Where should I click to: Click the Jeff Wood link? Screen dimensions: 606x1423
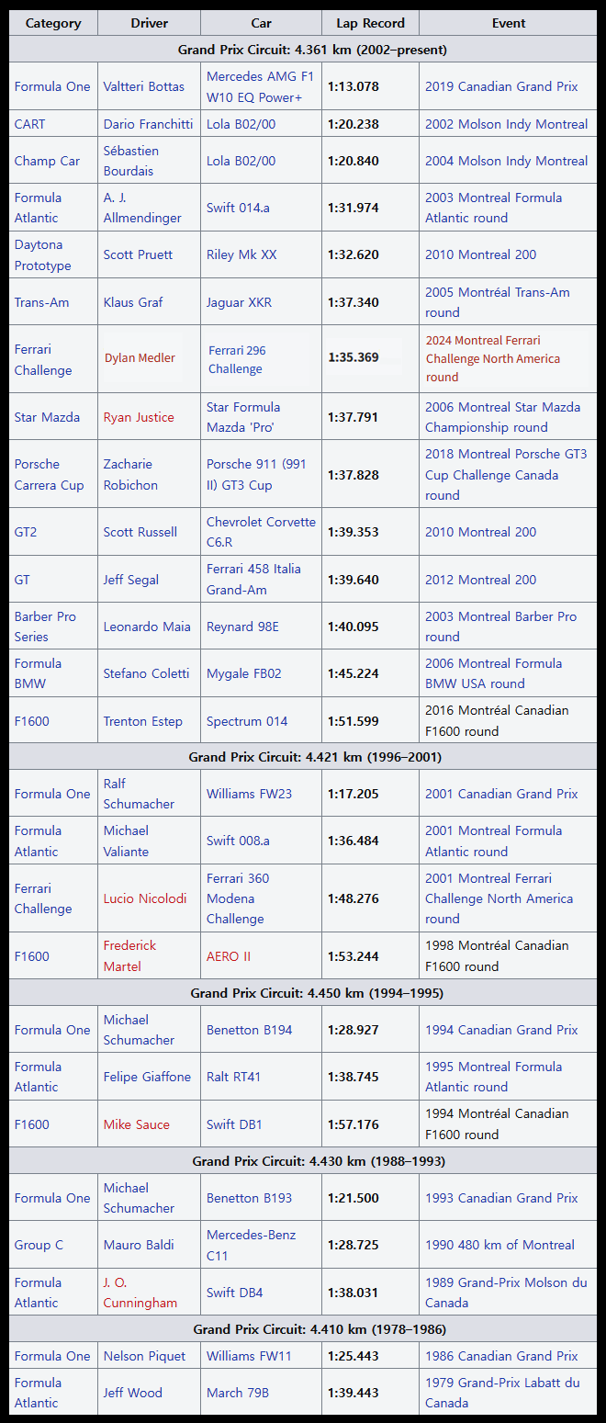point(132,1393)
